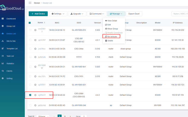Open Dashboard from the sidebar
The height and width of the screenshot is (117, 188).
tap(11, 19)
